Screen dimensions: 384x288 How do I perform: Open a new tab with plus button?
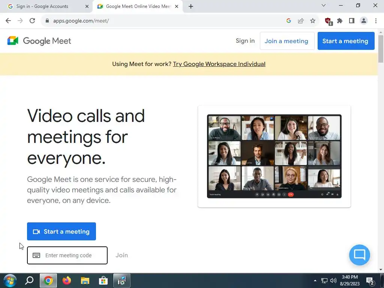(191, 6)
